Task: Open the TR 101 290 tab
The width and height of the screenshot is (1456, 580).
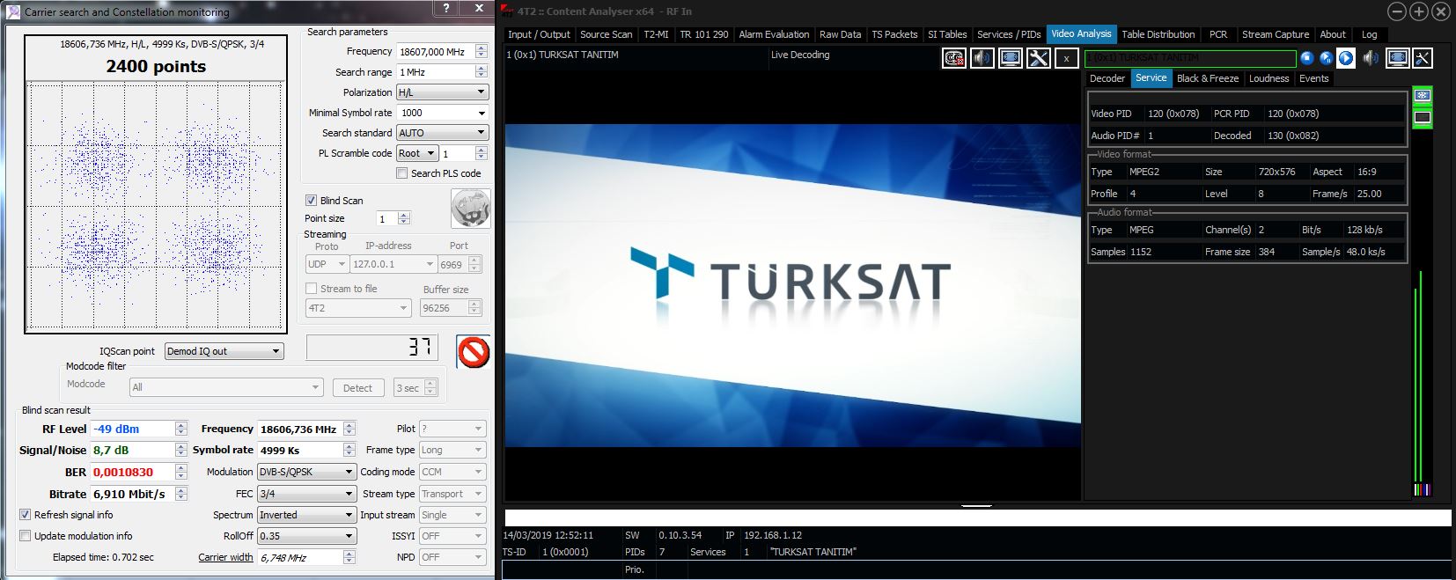Action: 704,34
